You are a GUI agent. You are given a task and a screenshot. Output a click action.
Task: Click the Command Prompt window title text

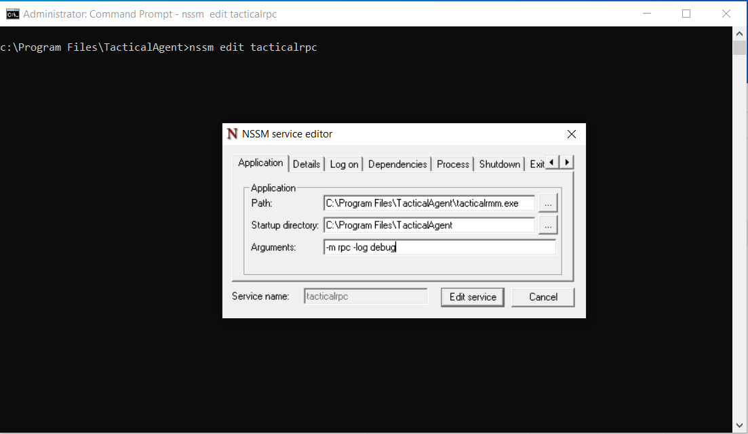click(150, 14)
